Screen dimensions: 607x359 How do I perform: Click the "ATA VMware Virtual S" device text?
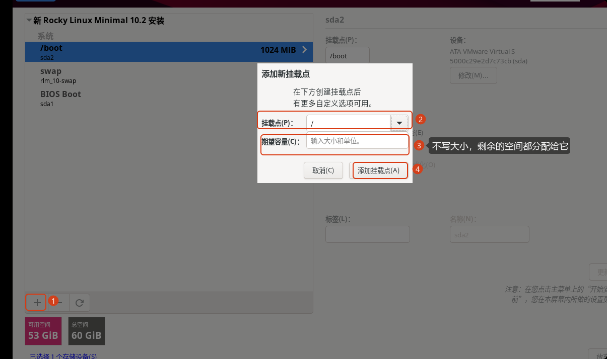(483, 51)
